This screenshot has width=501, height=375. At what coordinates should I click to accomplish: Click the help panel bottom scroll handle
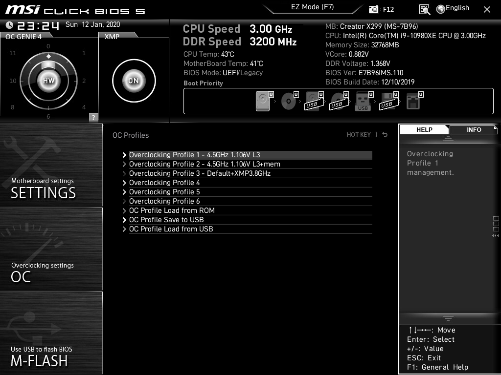click(x=448, y=318)
